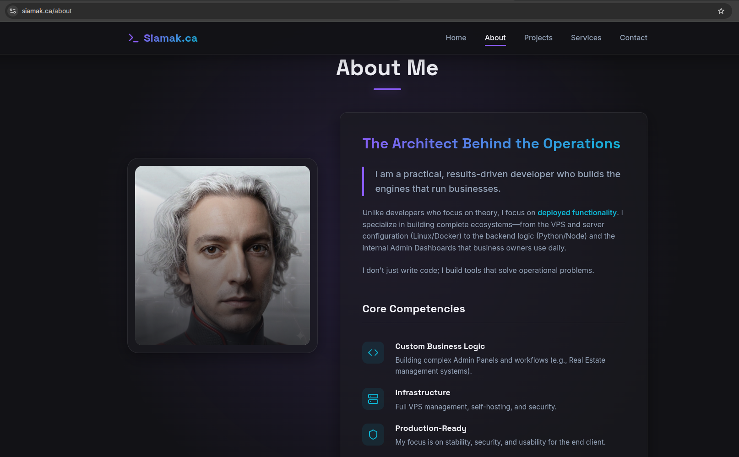Viewport: 739px width, 457px height.
Task: Bookmark this page with the star icon
Action: [721, 11]
